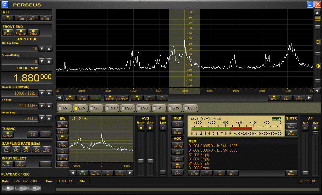Screen dimensions: 322x195
Task: Click the Perseus logo icon in title bar
Action: pyautogui.click(x=5, y=5)
